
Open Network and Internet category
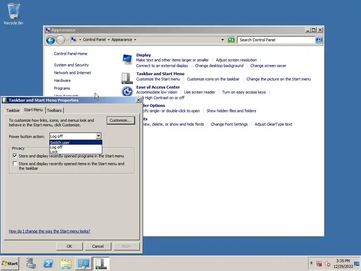point(72,73)
